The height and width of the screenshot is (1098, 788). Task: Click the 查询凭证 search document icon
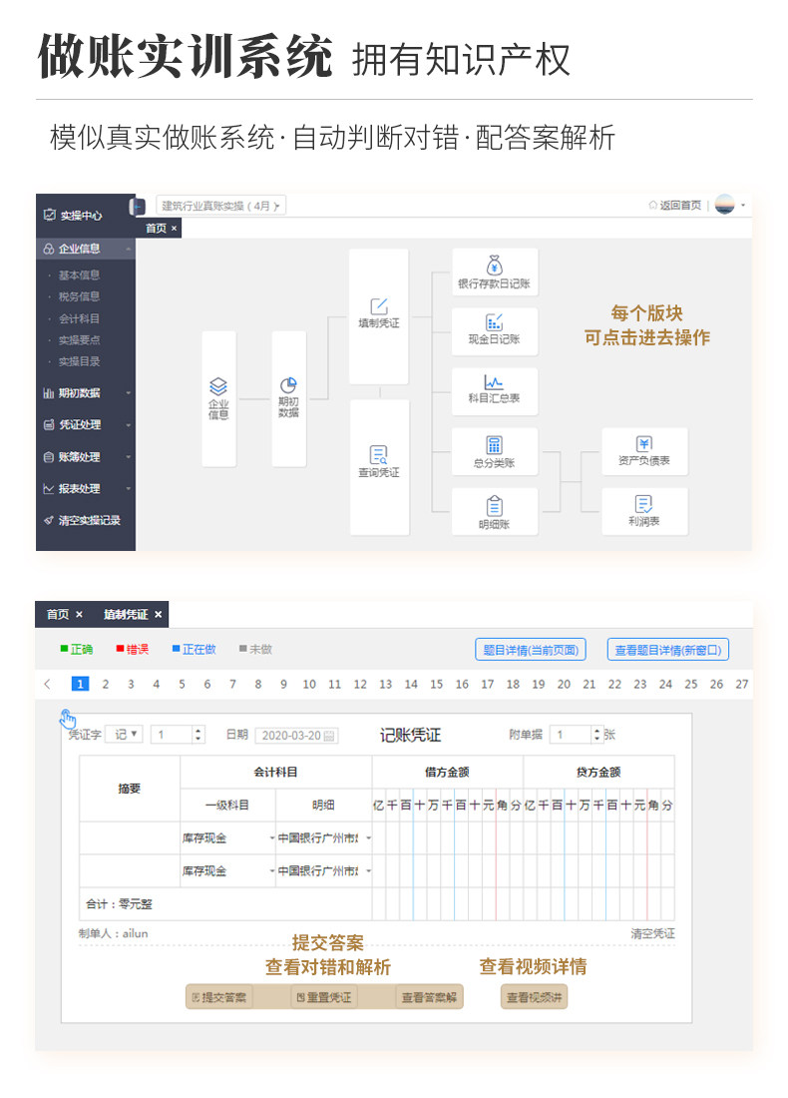pos(379,455)
